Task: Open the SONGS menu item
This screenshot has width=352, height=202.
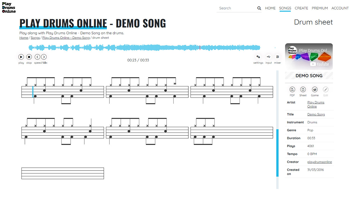Action: [285, 8]
